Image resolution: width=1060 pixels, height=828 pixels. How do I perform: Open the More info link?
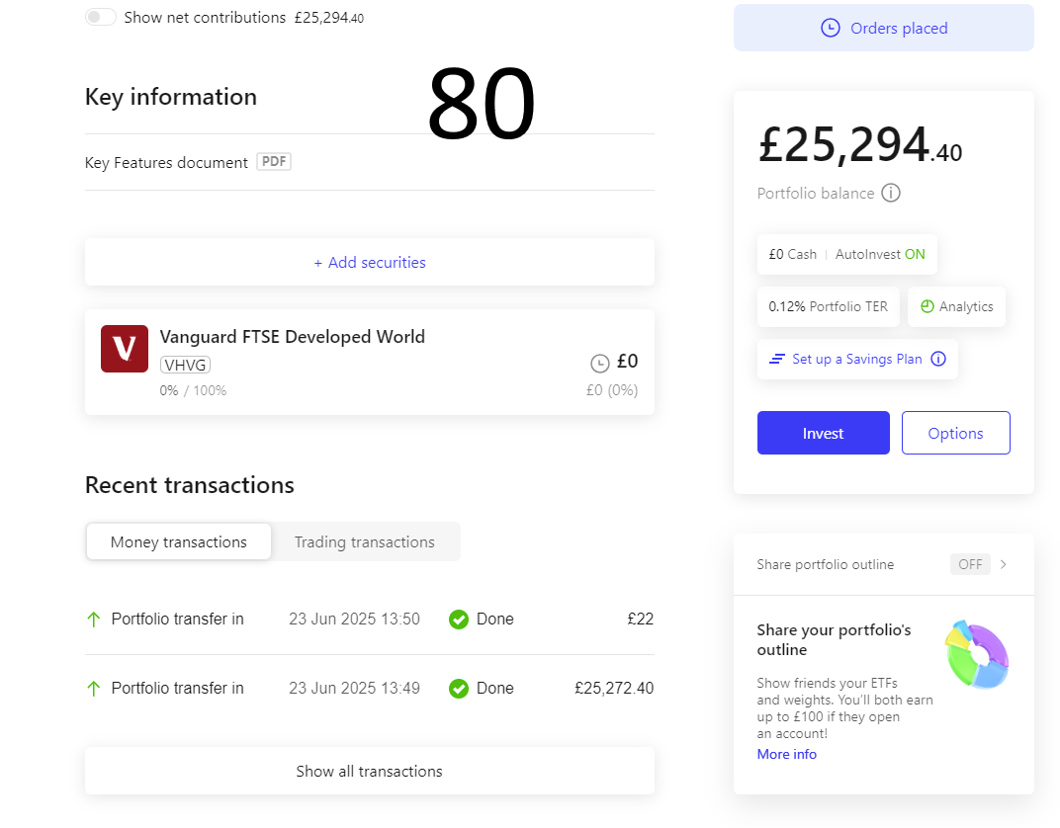[787, 754]
